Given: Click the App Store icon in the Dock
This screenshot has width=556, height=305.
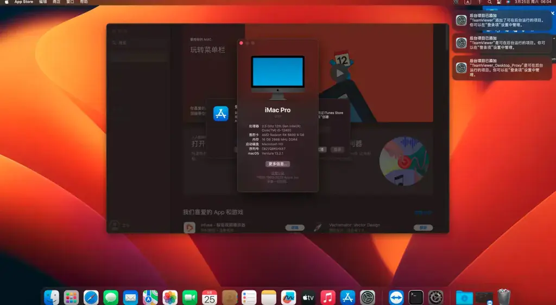Looking at the screenshot, I should [348, 297].
